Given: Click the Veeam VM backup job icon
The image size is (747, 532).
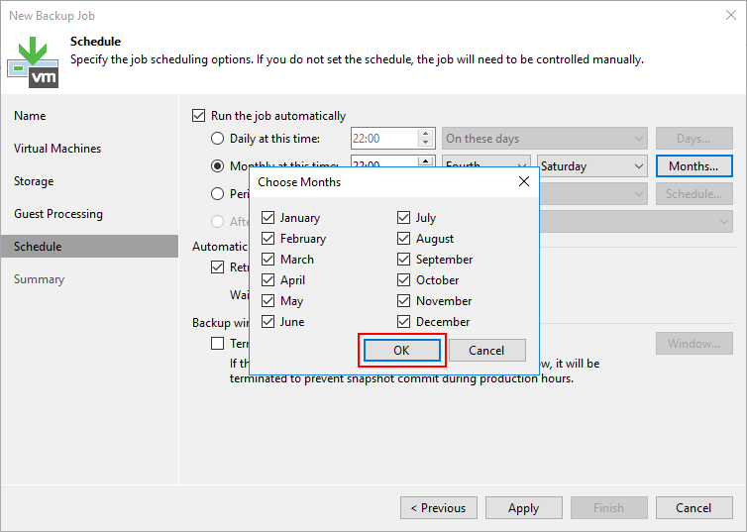Looking at the screenshot, I should (33, 59).
